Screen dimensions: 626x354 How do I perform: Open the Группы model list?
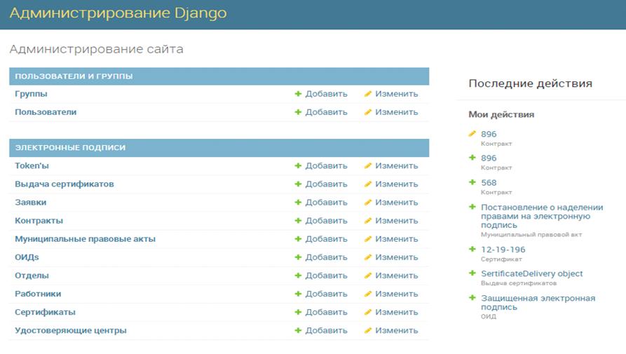31,94
